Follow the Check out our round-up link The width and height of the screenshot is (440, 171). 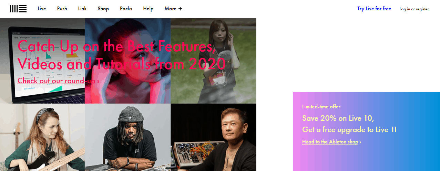click(x=58, y=81)
